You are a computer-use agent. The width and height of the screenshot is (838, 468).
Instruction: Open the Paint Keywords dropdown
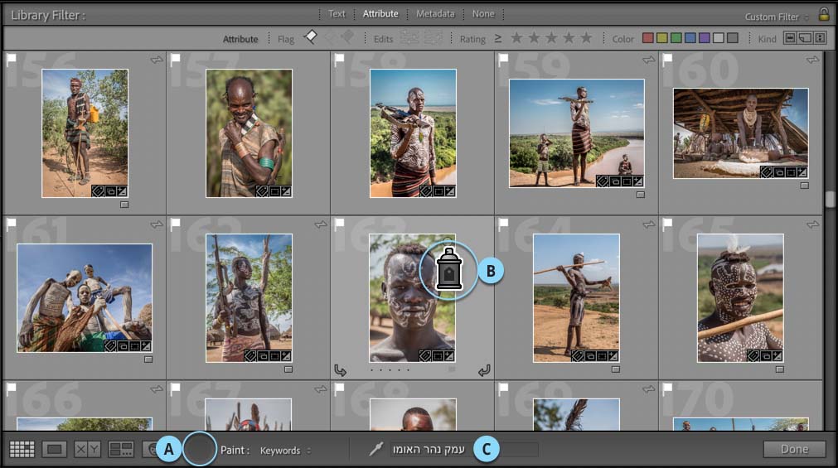[x=285, y=451]
